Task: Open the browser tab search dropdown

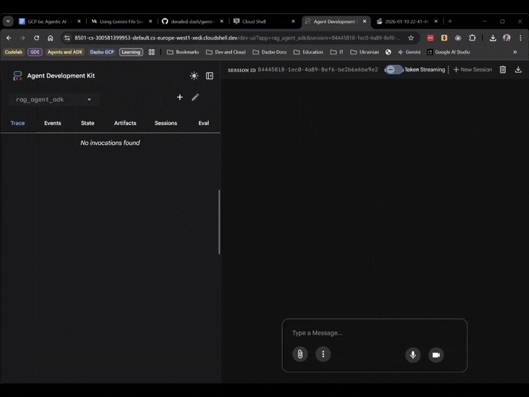Action: click(9, 21)
